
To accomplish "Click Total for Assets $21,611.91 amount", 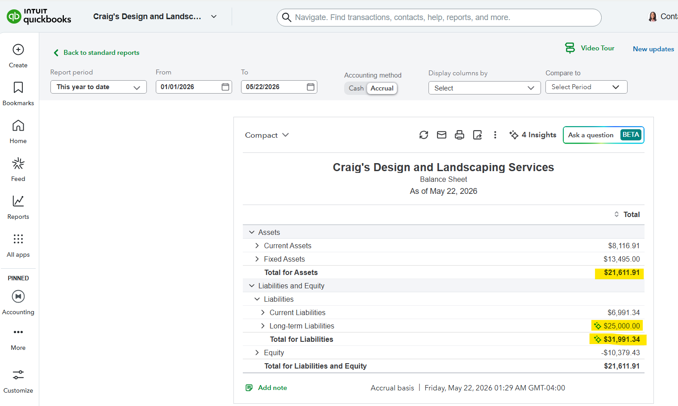I will (x=621, y=272).
